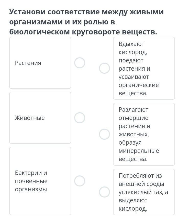Mark the circle for the 'Потребляют углекислый газ' answer
Image resolution: width=178 pixels, height=216 pixels.
(104, 192)
